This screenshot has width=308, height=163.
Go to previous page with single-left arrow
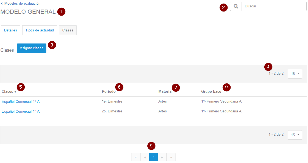click(x=145, y=157)
